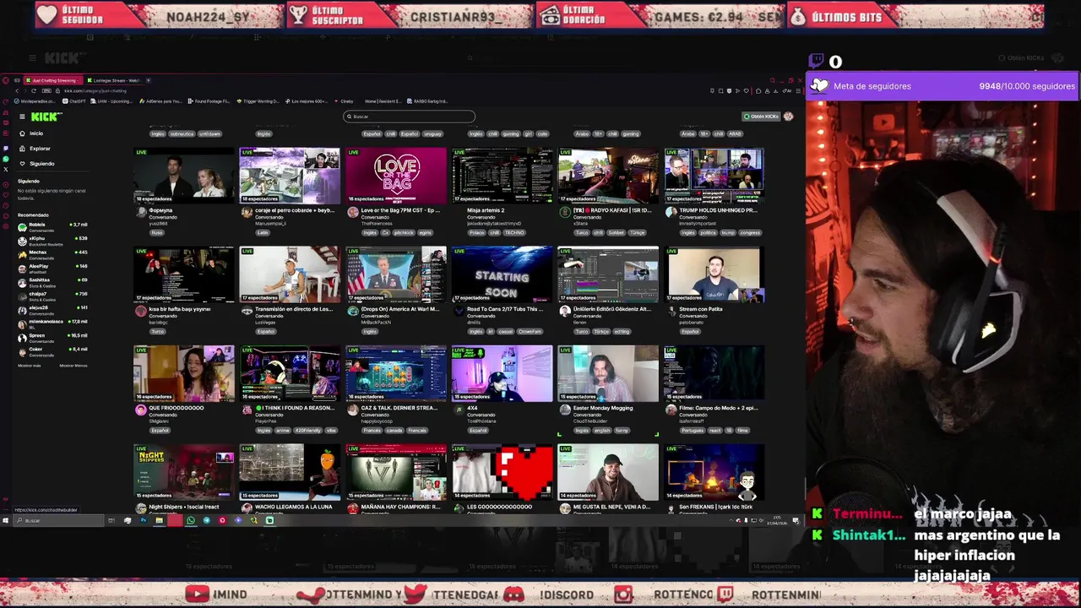Screen dimensions: 1081x608
Task: Collapse list with Mostrar Menos
Action: [73, 366]
